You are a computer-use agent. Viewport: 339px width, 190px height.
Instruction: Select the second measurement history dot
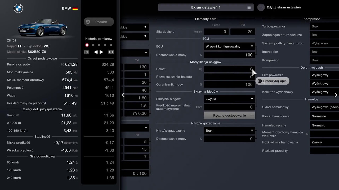click(93, 45)
